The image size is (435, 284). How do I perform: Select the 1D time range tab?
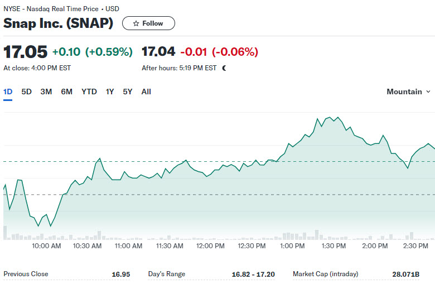8,92
